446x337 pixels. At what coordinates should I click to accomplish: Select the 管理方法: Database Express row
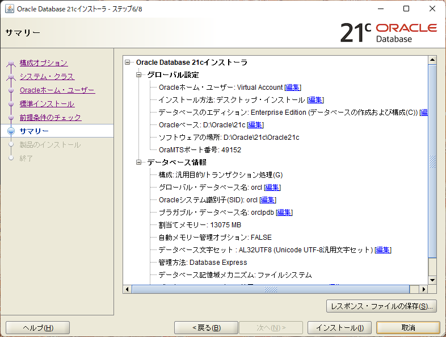coord(203,263)
